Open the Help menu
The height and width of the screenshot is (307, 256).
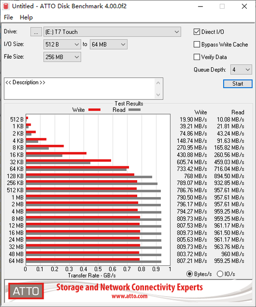coord(26,17)
